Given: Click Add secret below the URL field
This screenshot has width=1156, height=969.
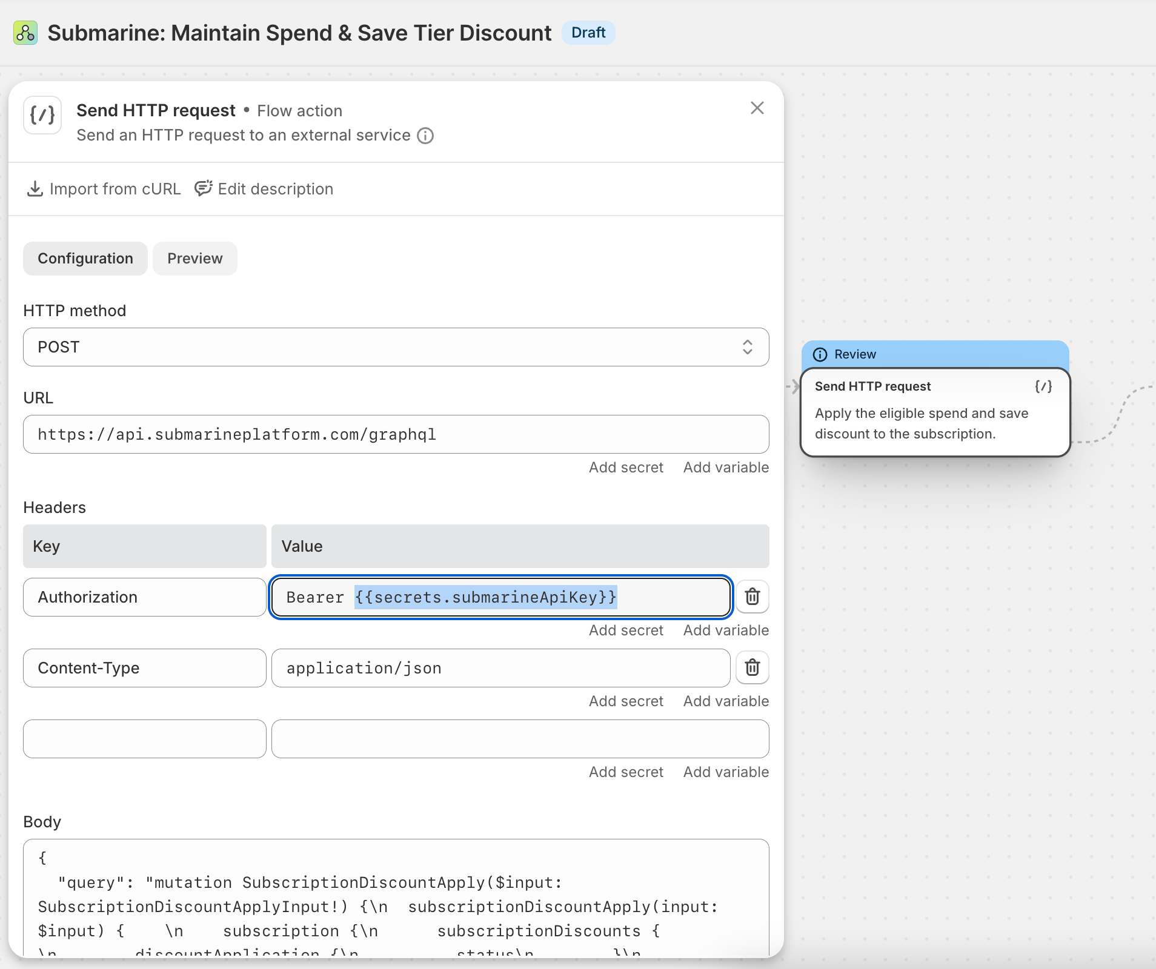Looking at the screenshot, I should (x=625, y=468).
